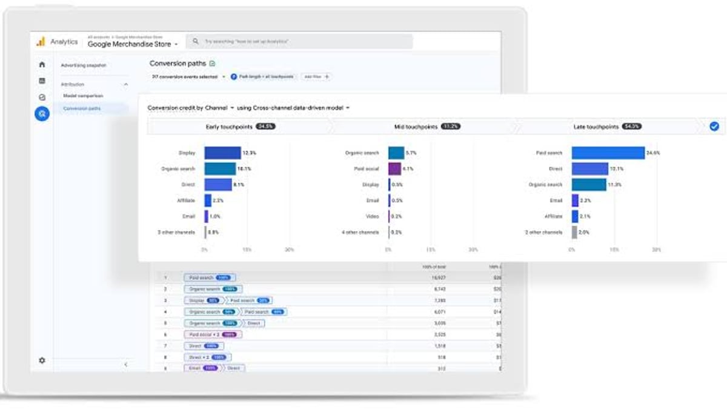The image size is (727, 409).
Task: Open the Reports icon in sidebar
Action: (42, 81)
